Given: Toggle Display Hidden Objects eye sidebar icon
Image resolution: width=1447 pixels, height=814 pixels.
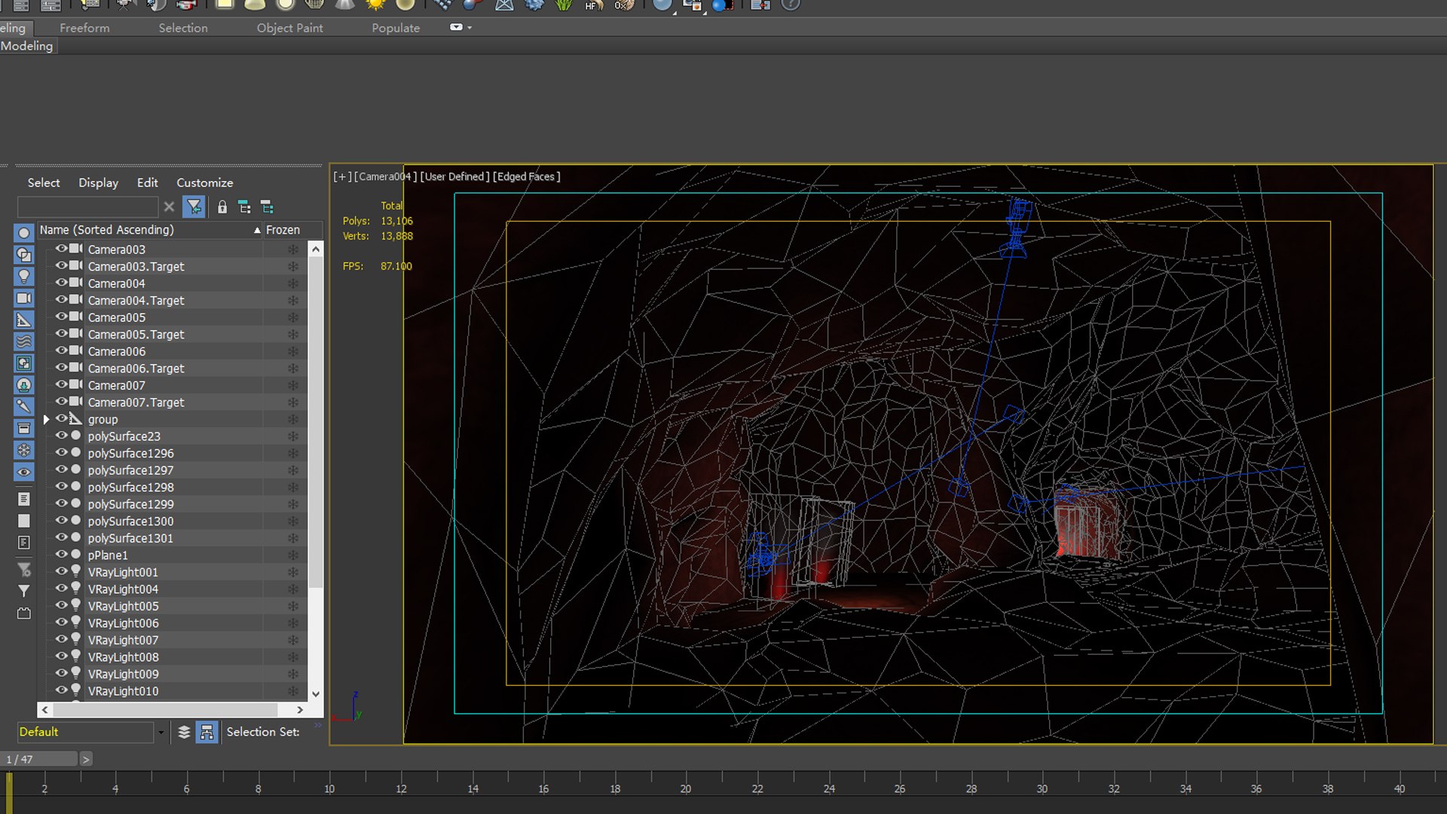Looking at the screenshot, I should point(24,473).
